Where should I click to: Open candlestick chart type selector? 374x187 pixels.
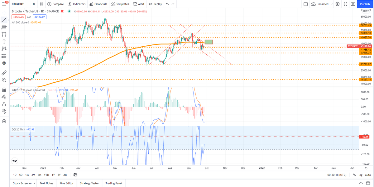coord(42,4)
